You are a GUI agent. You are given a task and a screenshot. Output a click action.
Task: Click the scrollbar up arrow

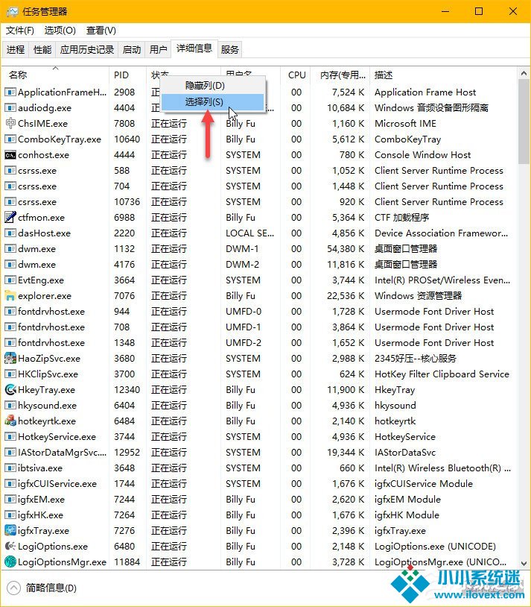[x=524, y=73]
